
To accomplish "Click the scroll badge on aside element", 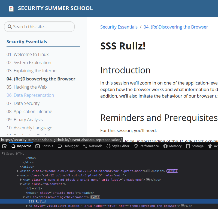I will (172, 171).
